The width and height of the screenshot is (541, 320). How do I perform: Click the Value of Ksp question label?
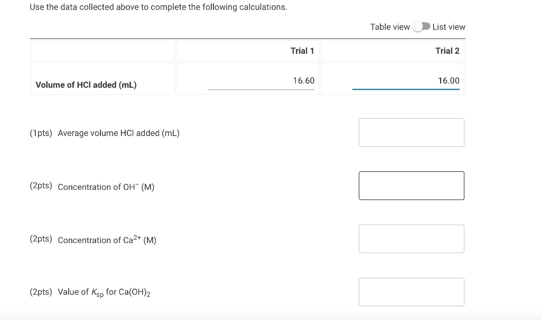tap(91, 292)
